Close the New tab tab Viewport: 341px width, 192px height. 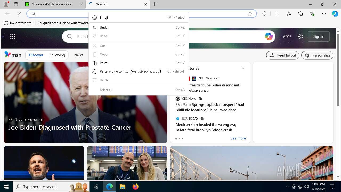click(145, 4)
